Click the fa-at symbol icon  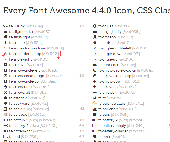[x=95, y=98]
